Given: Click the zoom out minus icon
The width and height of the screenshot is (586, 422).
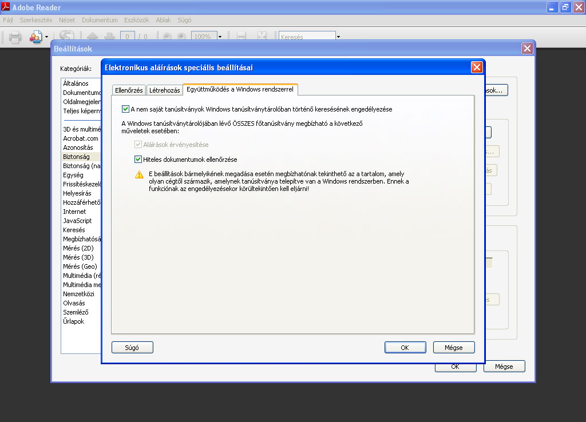Looking at the screenshot, I should [167, 36].
